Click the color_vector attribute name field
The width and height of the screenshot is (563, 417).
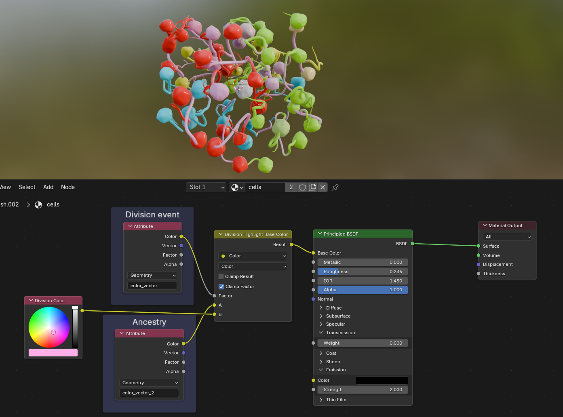pyautogui.click(x=152, y=286)
